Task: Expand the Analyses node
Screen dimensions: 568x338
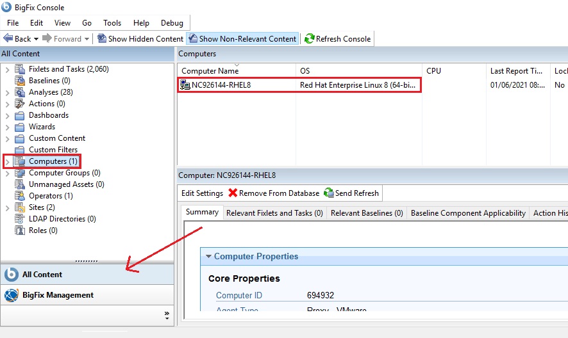Action: (7, 93)
